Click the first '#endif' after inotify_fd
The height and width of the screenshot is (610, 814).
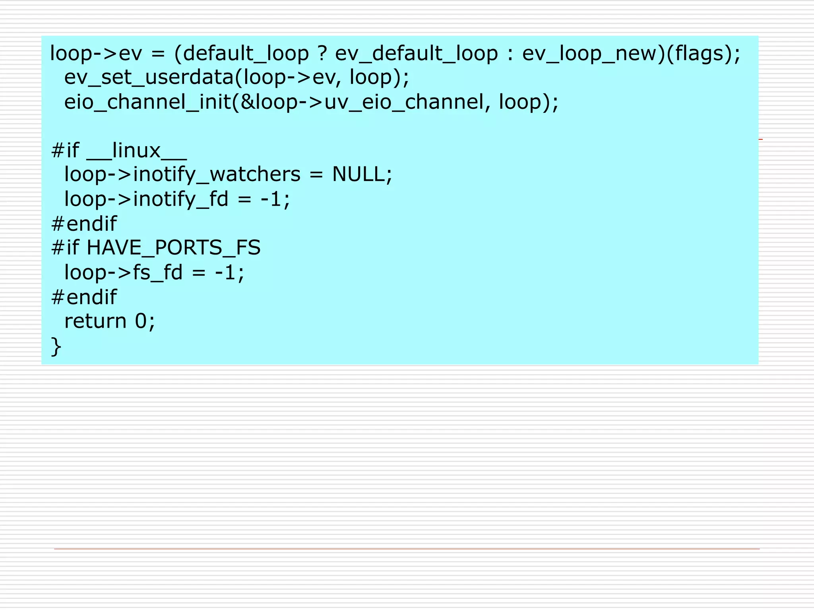(x=84, y=224)
